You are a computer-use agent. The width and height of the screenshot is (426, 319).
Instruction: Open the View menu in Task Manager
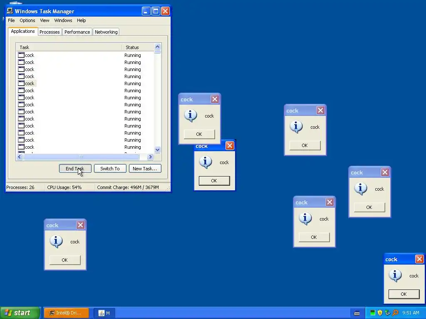pyautogui.click(x=45, y=20)
